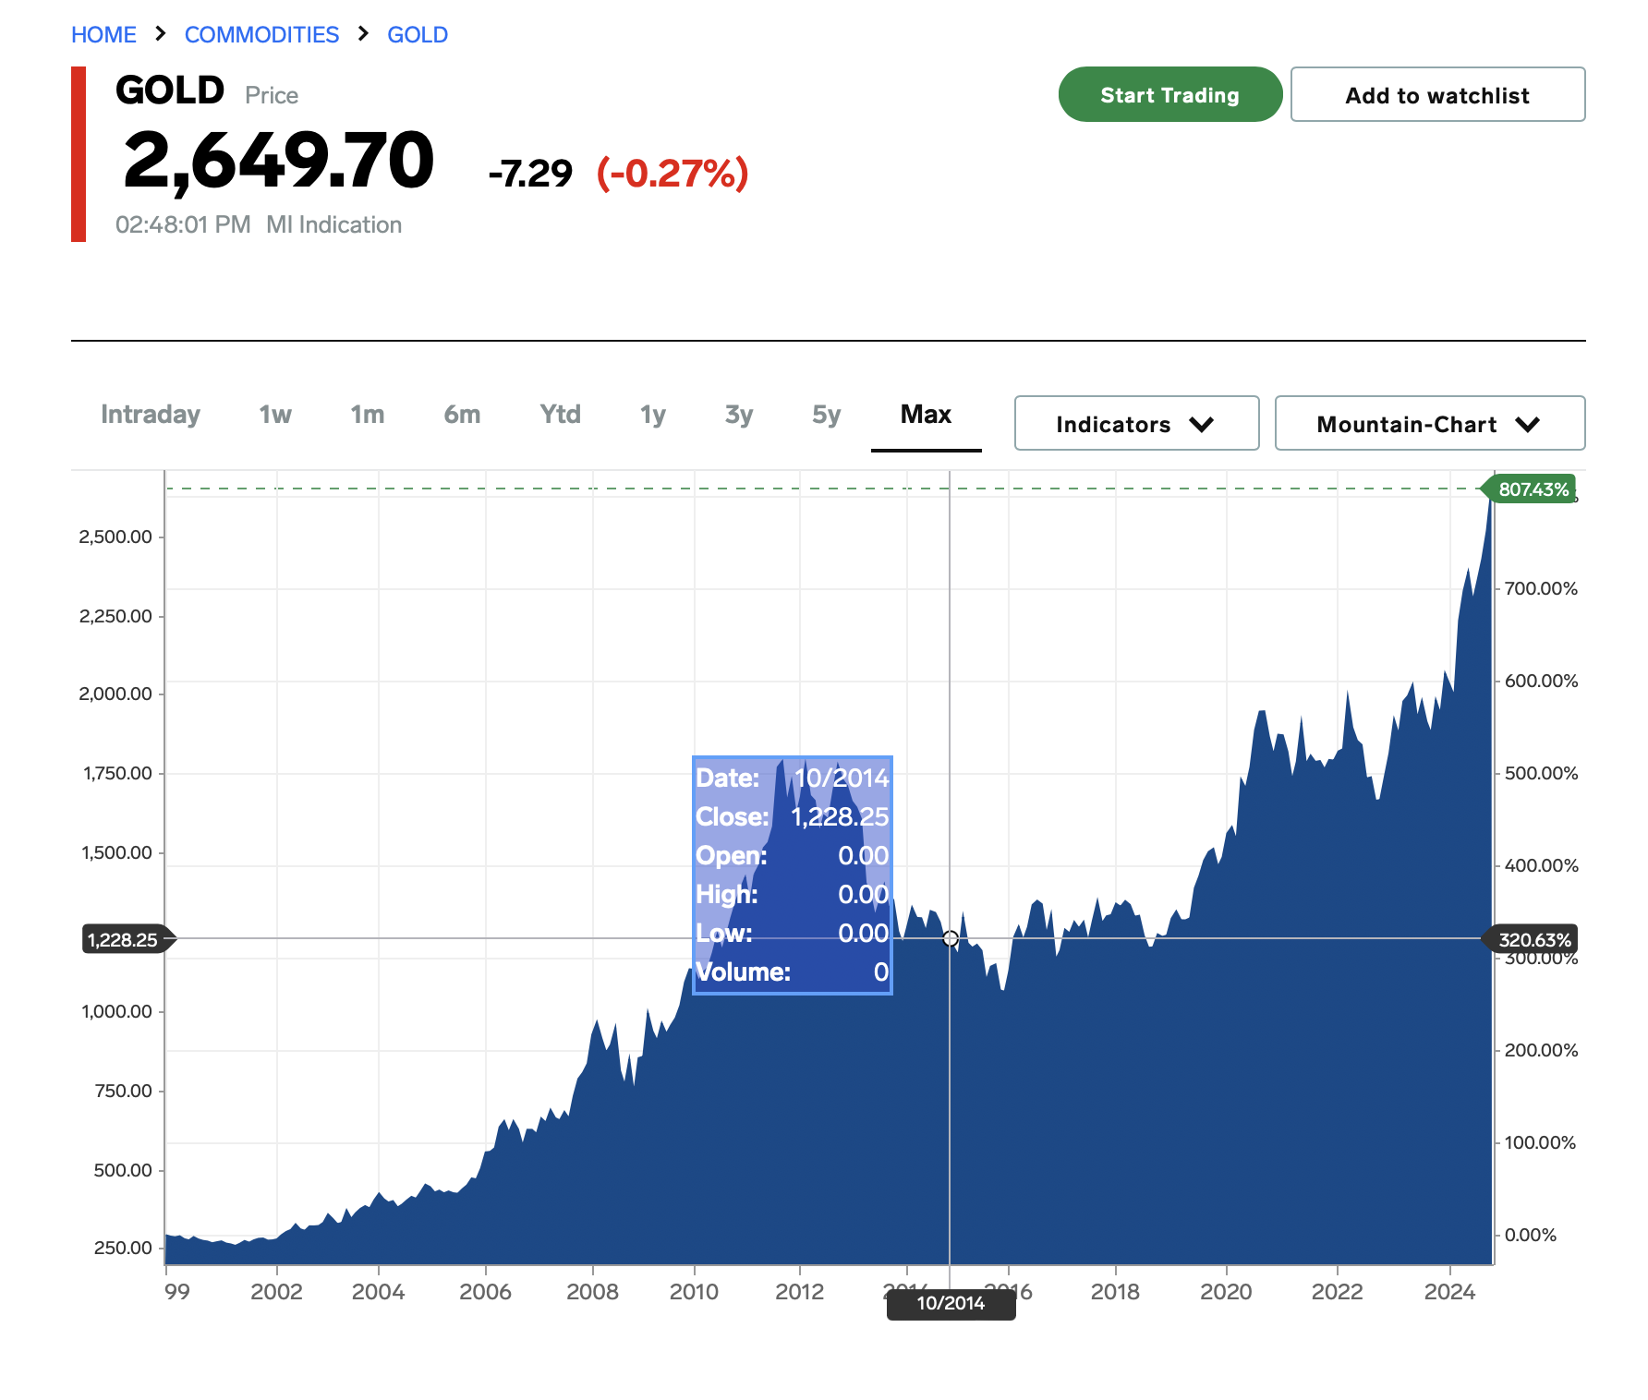Image resolution: width=1648 pixels, height=1400 pixels.
Task: Select the 1y time range tab
Action: coord(653,415)
